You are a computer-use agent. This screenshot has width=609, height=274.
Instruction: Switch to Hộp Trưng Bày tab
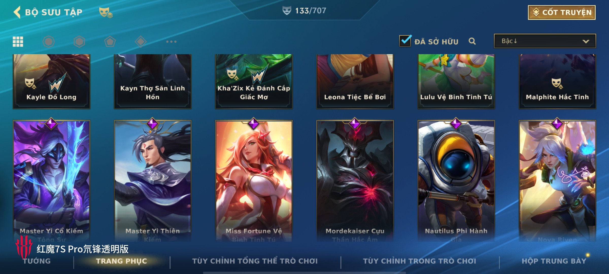(554, 261)
